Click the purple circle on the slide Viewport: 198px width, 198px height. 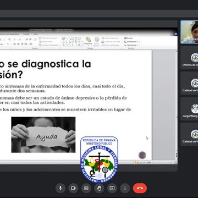(x=142, y=155)
